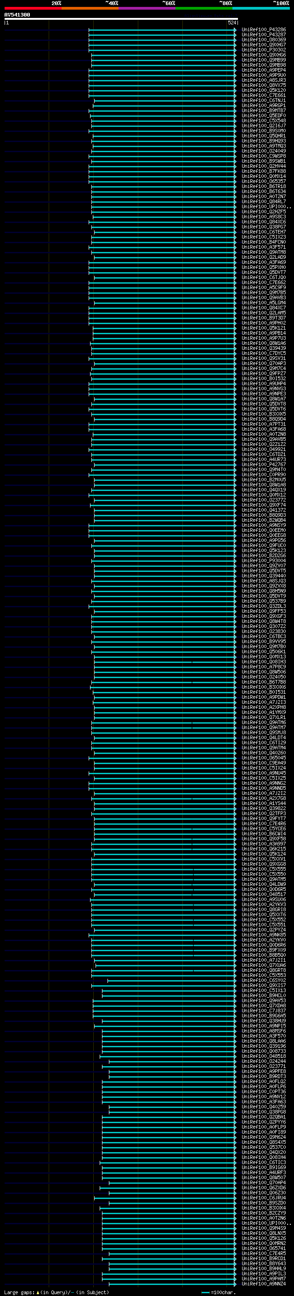
Task: Open hit UniRef100_Q9MB99
Action: pyautogui.click(x=263, y=60)
